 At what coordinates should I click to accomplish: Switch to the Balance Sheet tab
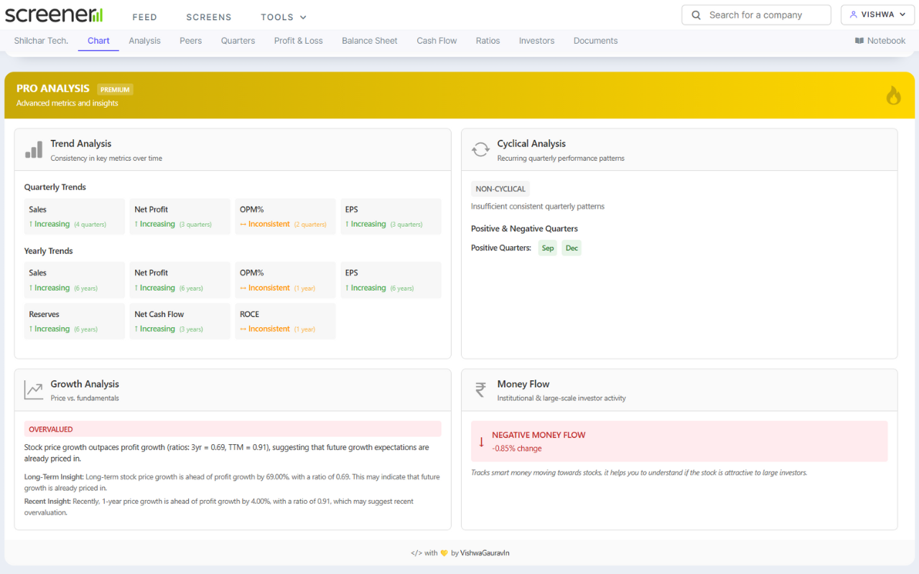[369, 41]
